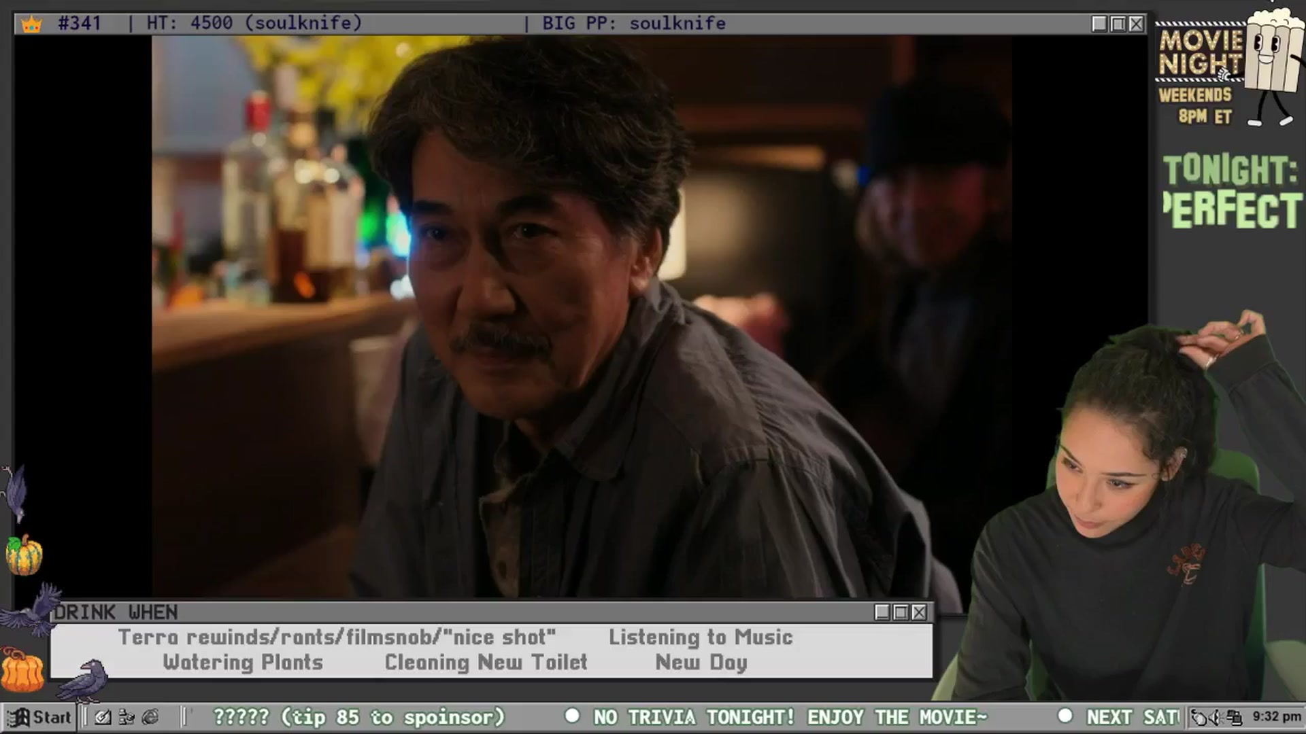The image size is (1306, 734).
Task: Click the "BIG PP: soulknife" text
Action: [633, 23]
